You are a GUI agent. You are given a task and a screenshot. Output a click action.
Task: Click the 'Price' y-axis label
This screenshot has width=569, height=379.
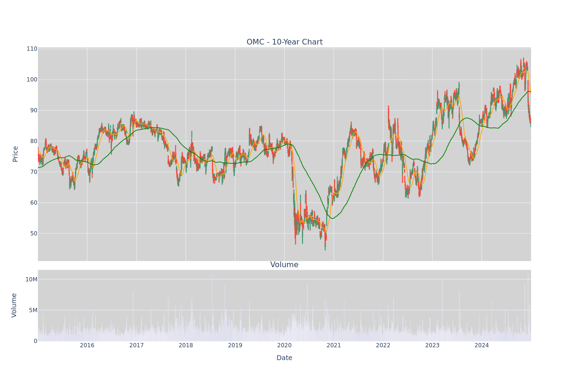15,154
